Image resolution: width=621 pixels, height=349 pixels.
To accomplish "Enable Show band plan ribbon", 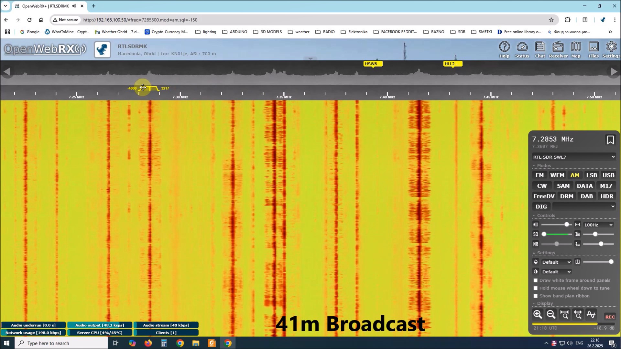I will click(x=536, y=296).
